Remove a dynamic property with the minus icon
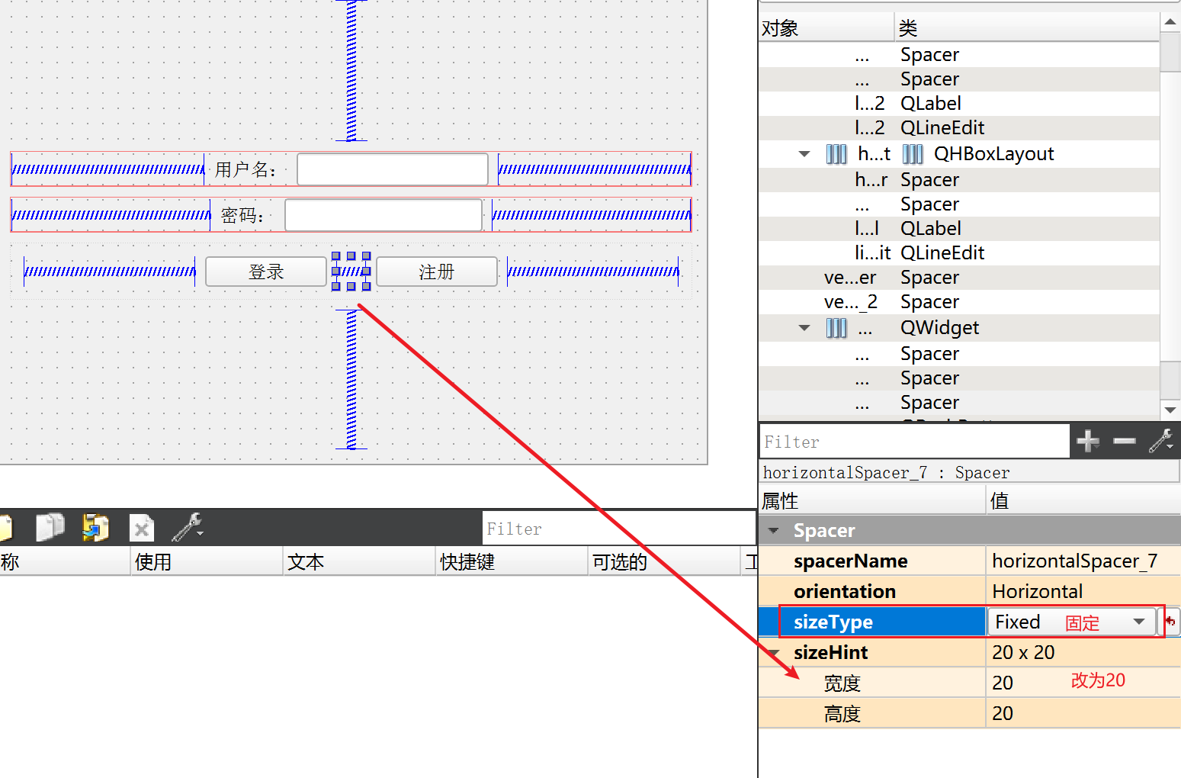This screenshot has height=778, width=1181. click(1125, 441)
